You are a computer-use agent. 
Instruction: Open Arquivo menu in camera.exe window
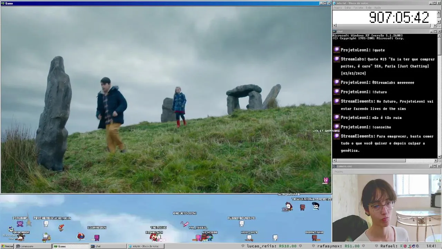pyautogui.click(x=338, y=172)
